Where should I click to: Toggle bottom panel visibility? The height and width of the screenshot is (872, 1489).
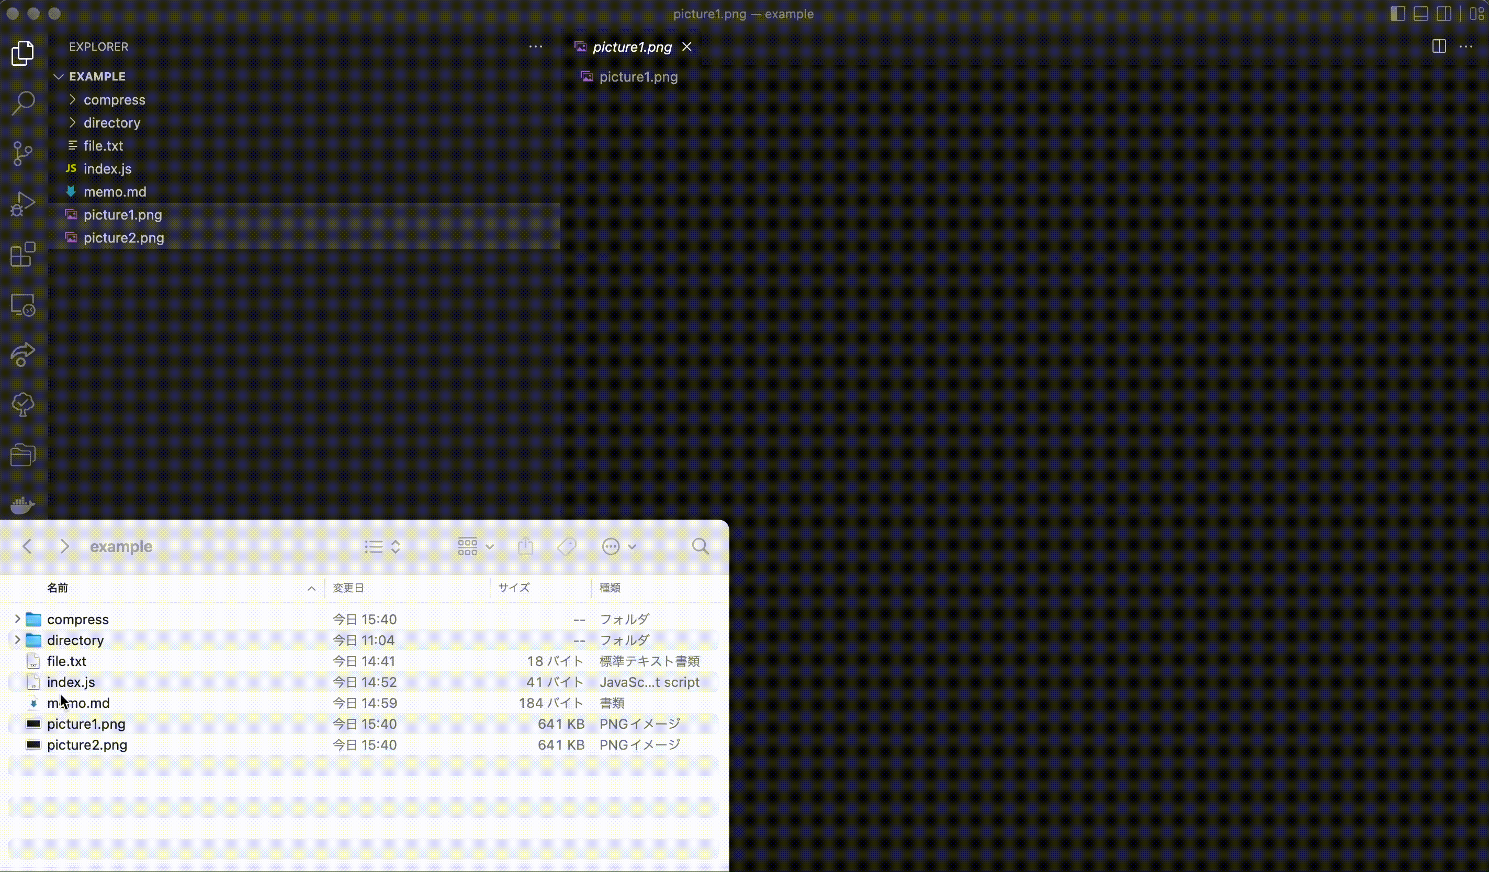coord(1420,14)
